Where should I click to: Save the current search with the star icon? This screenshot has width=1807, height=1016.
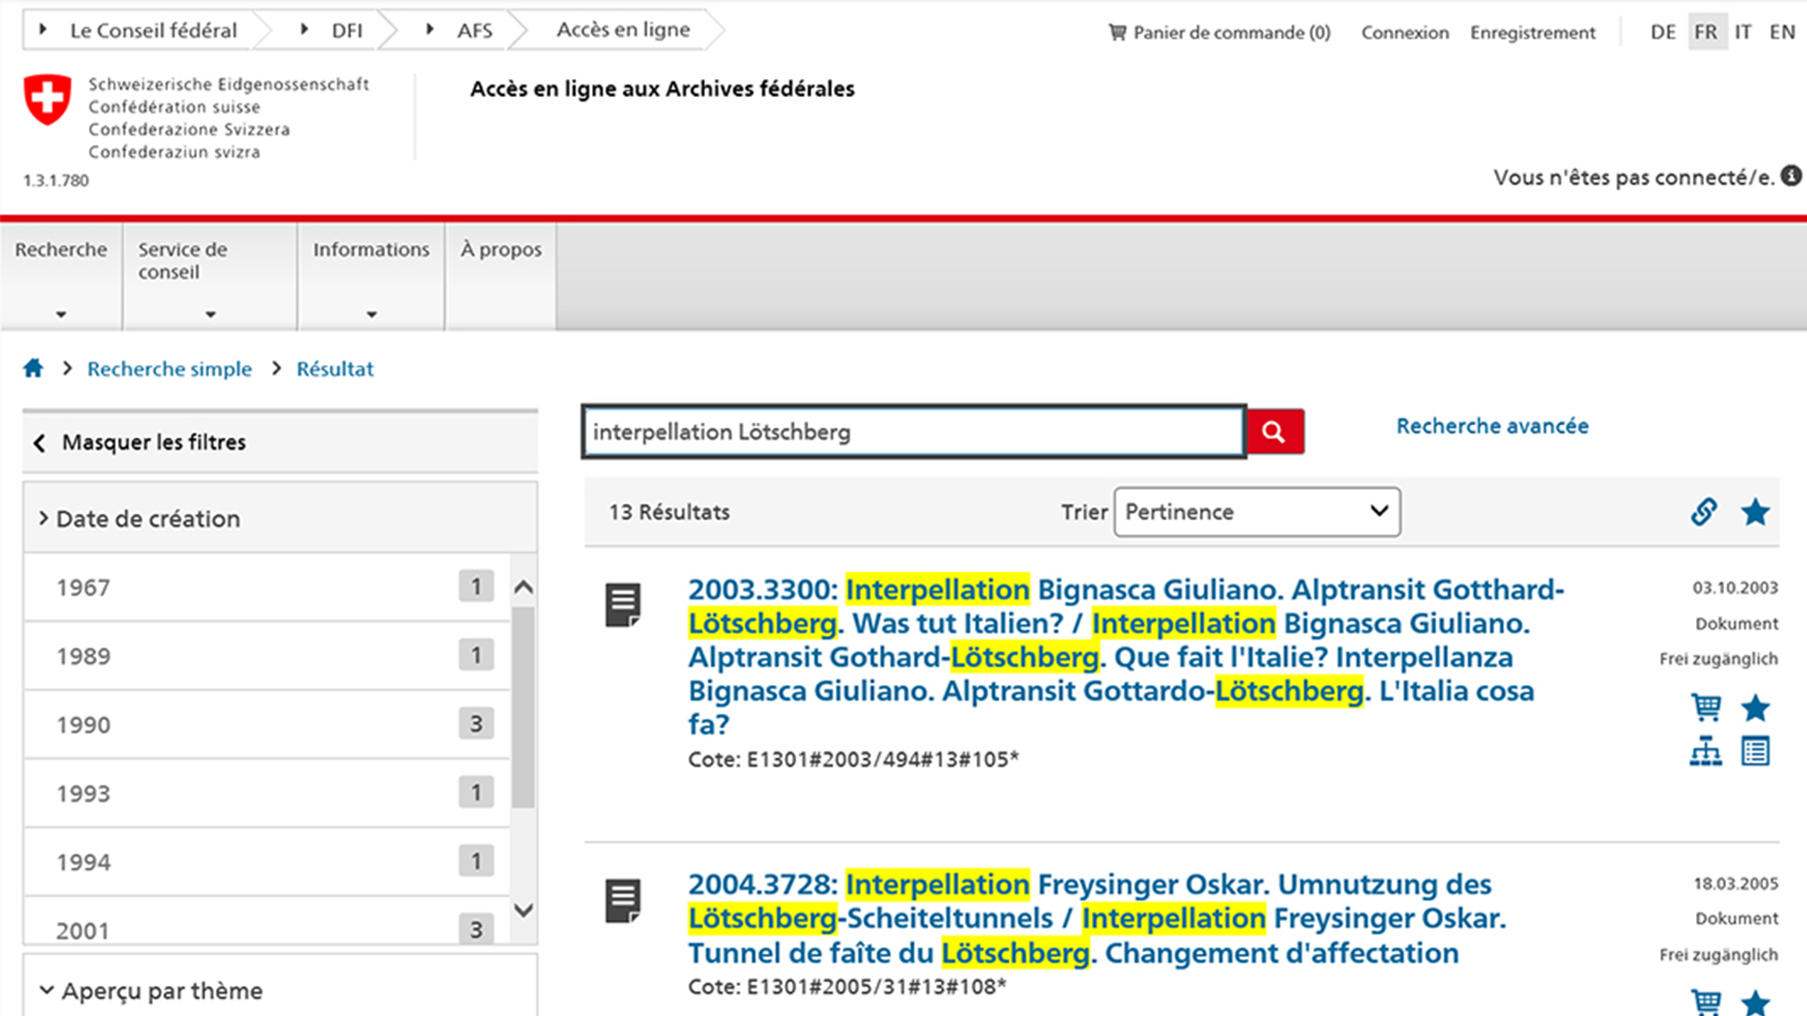(x=1755, y=512)
